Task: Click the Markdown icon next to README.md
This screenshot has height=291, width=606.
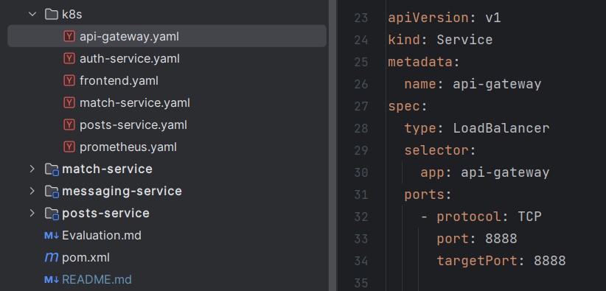Action: pyautogui.click(x=52, y=279)
